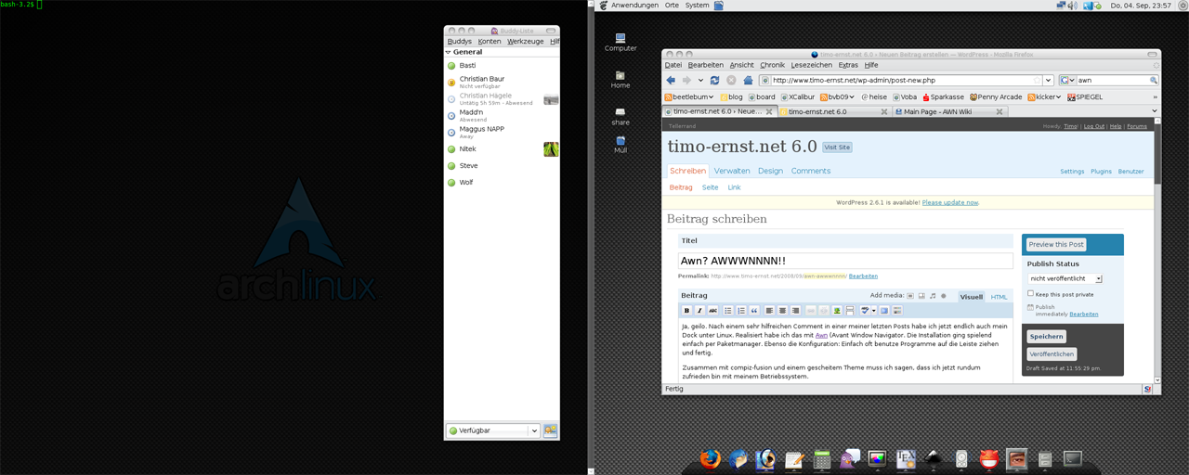
Task: Open Thunderbird from the dock
Action: pos(738,458)
